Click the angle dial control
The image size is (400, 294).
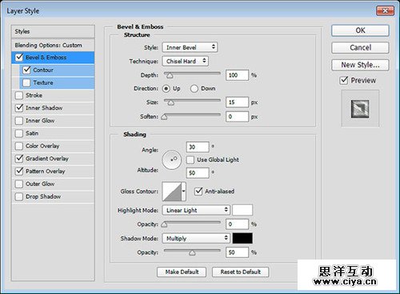coord(172,159)
